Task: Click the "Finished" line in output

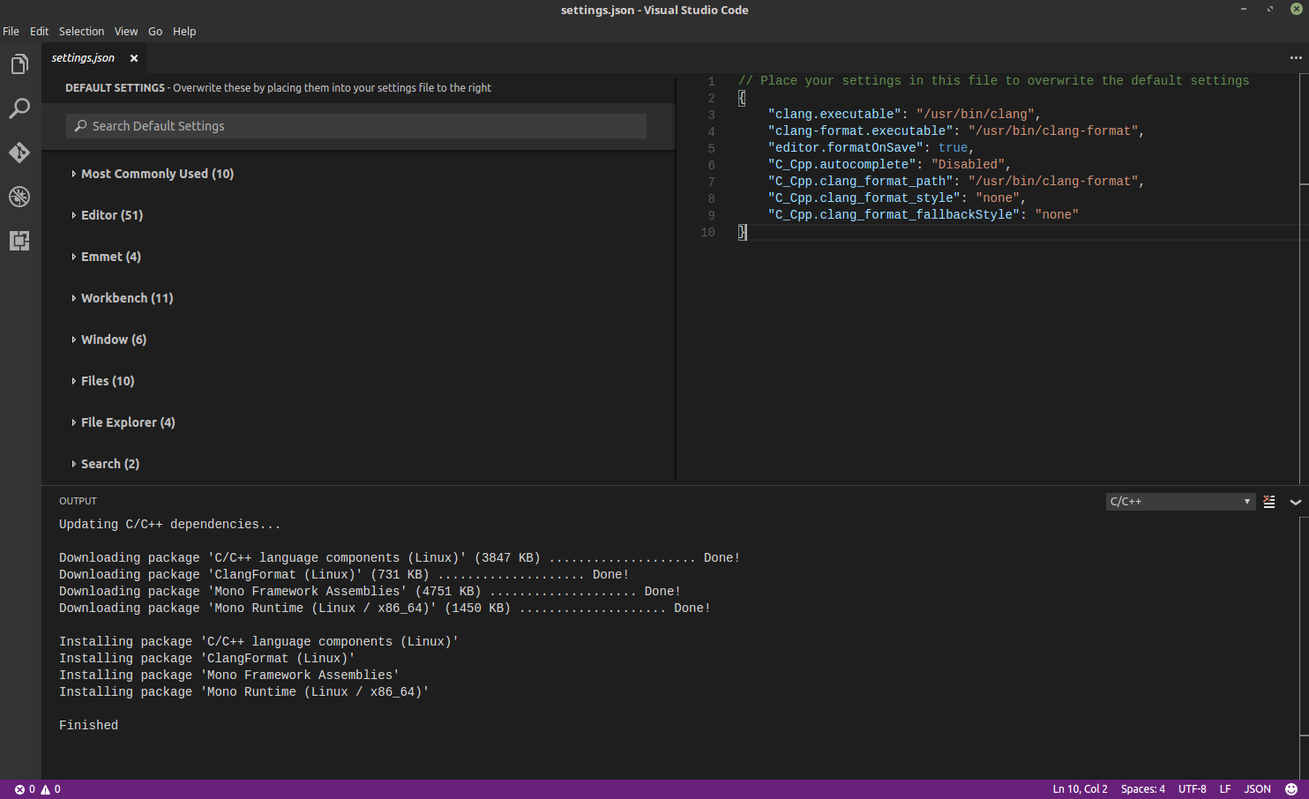Action: pos(88,726)
